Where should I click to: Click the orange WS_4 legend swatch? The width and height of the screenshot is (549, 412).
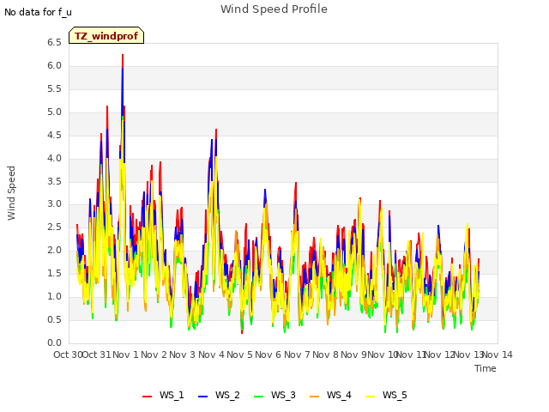click(x=315, y=397)
